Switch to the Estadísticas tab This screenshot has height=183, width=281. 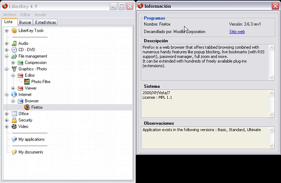pos(46,22)
